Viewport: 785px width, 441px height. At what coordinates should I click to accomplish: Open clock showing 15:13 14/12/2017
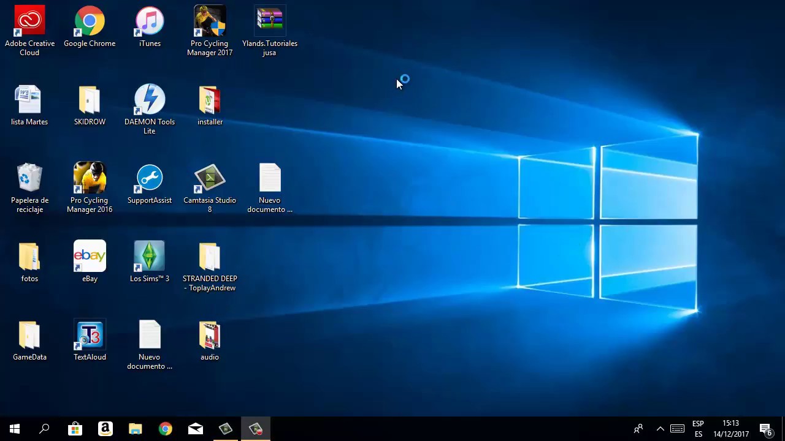click(731, 429)
